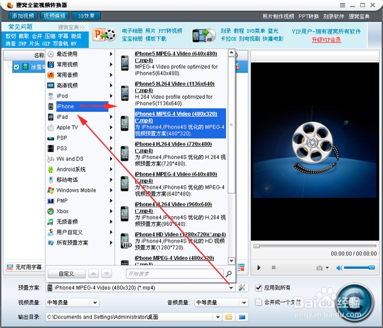Open the yellow output folder icon
Screen dimensions: 383x328
(x=229, y=317)
